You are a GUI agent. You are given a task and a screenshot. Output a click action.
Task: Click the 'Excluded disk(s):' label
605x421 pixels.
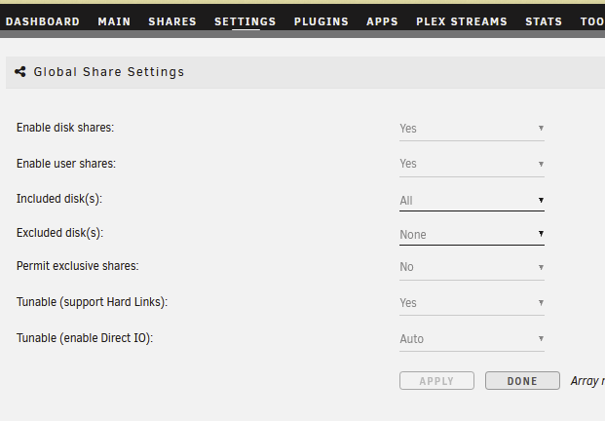(59, 233)
